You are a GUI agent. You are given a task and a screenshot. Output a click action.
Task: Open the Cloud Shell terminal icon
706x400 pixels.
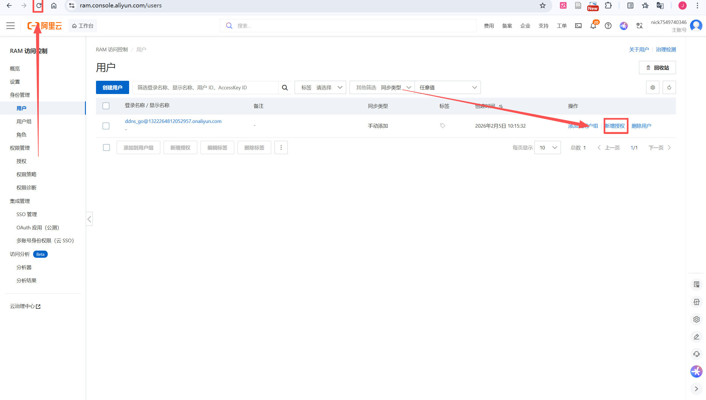578,26
